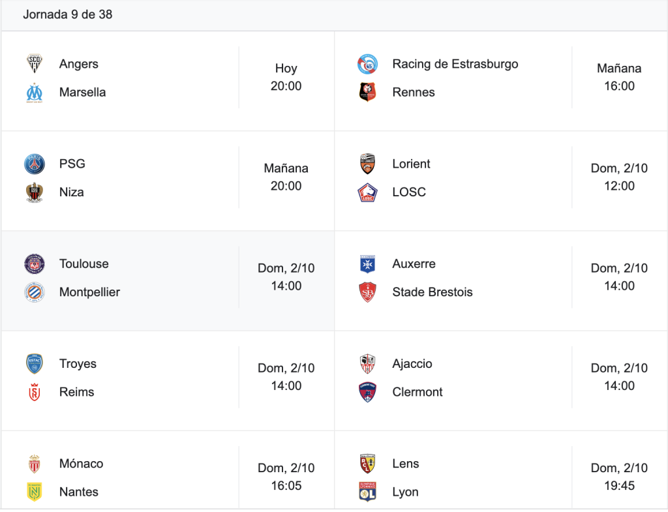668x512 pixels.
Task: Open the Montpellier team name
Action: click(x=89, y=292)
